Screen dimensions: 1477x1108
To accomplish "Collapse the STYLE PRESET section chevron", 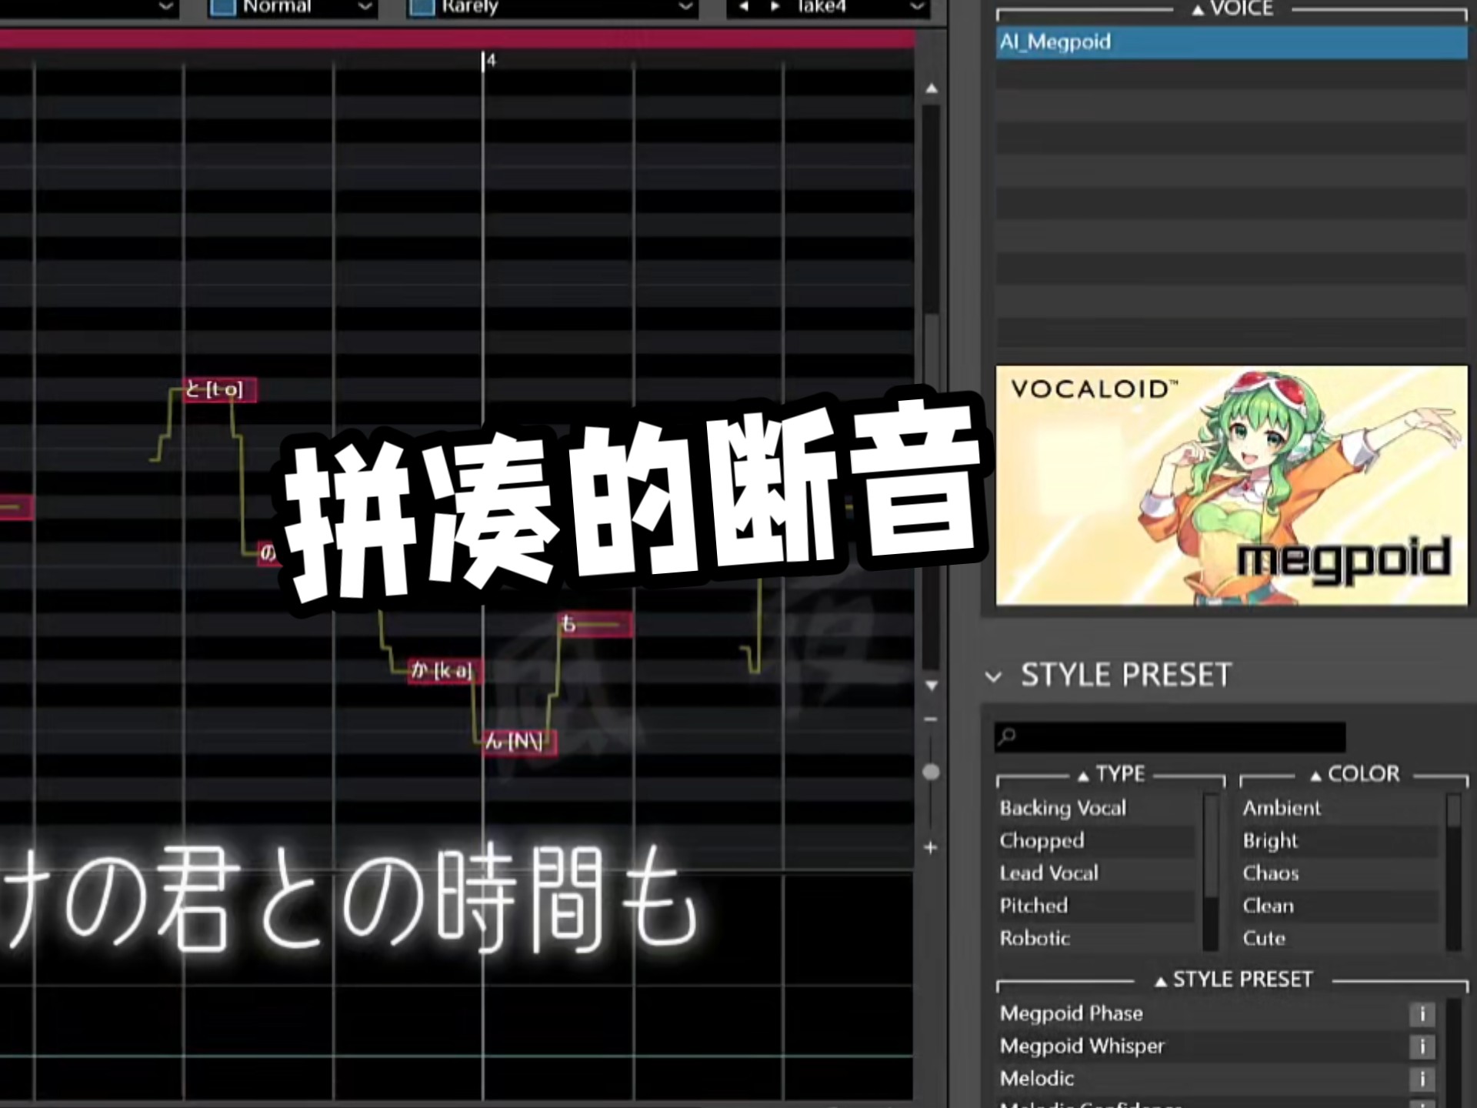I will [x=993, y=676].
